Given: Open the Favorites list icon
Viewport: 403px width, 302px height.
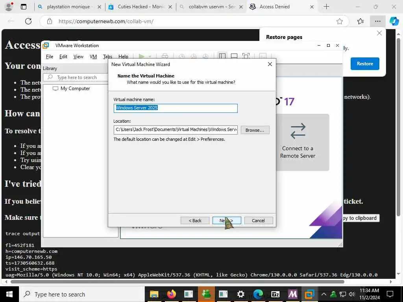Looking at the screenshot, I should coord(360,21).
